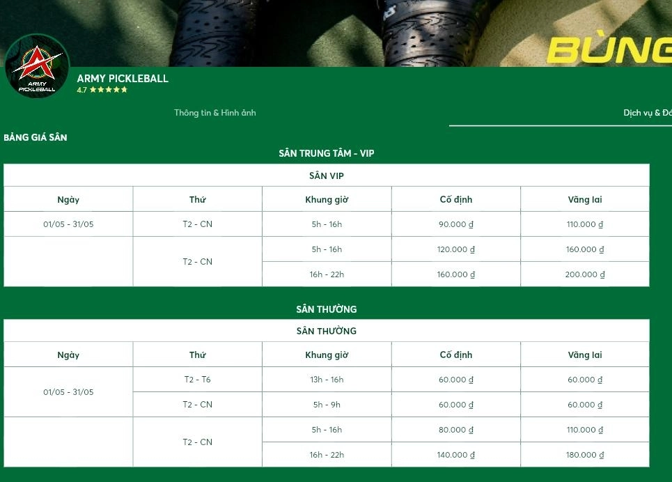Click the 80.000 đ fixed price cell
Image resolution: width=672 pixels, height=482 pixels.
[x=456, y=430]
